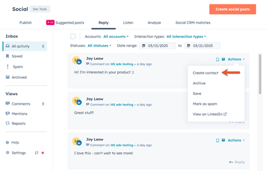Choose View on LinkedIn from the Actions menu
Image resolution: width=267 pixels, height=171 pixels.
pyautogui.click(x=207, y=114)
